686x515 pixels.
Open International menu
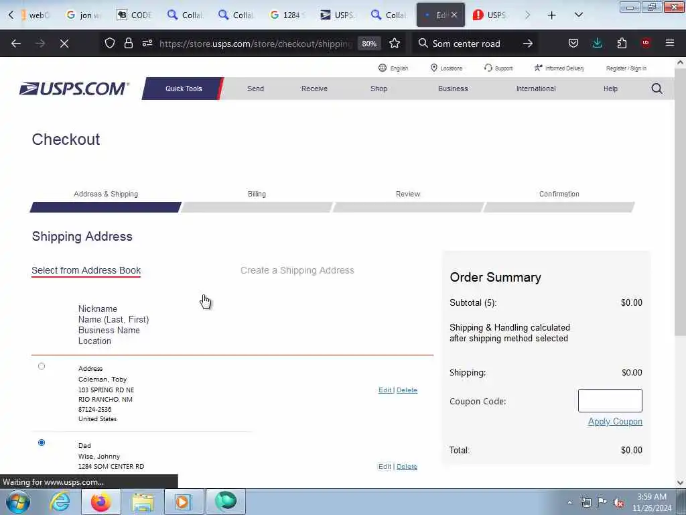[x=536, y=89]
